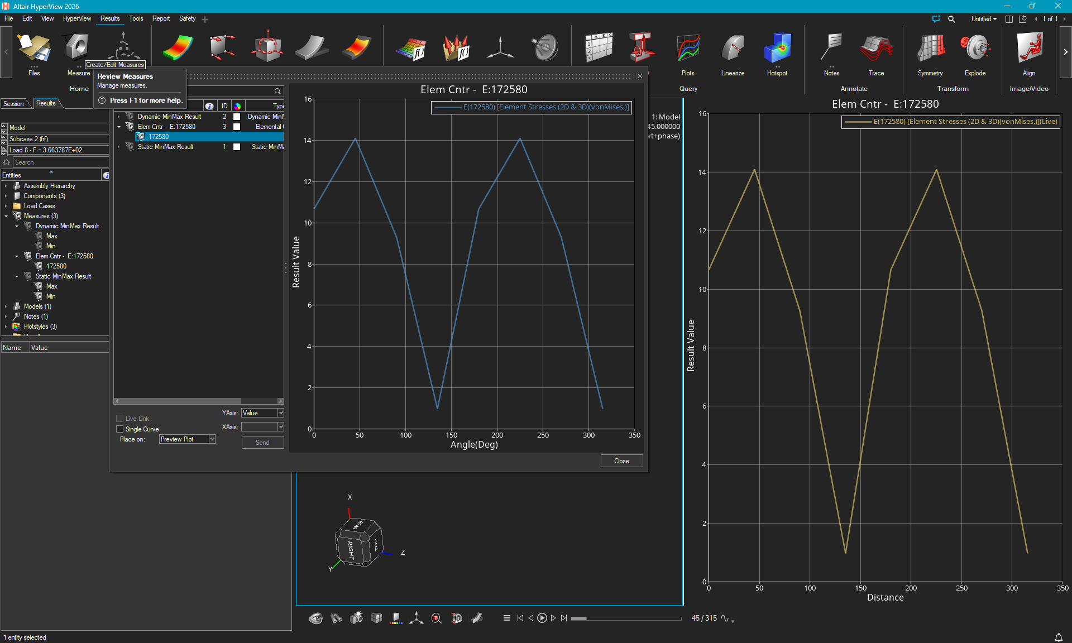
Task: Open the notifications bell icon
Action: 1058,637
